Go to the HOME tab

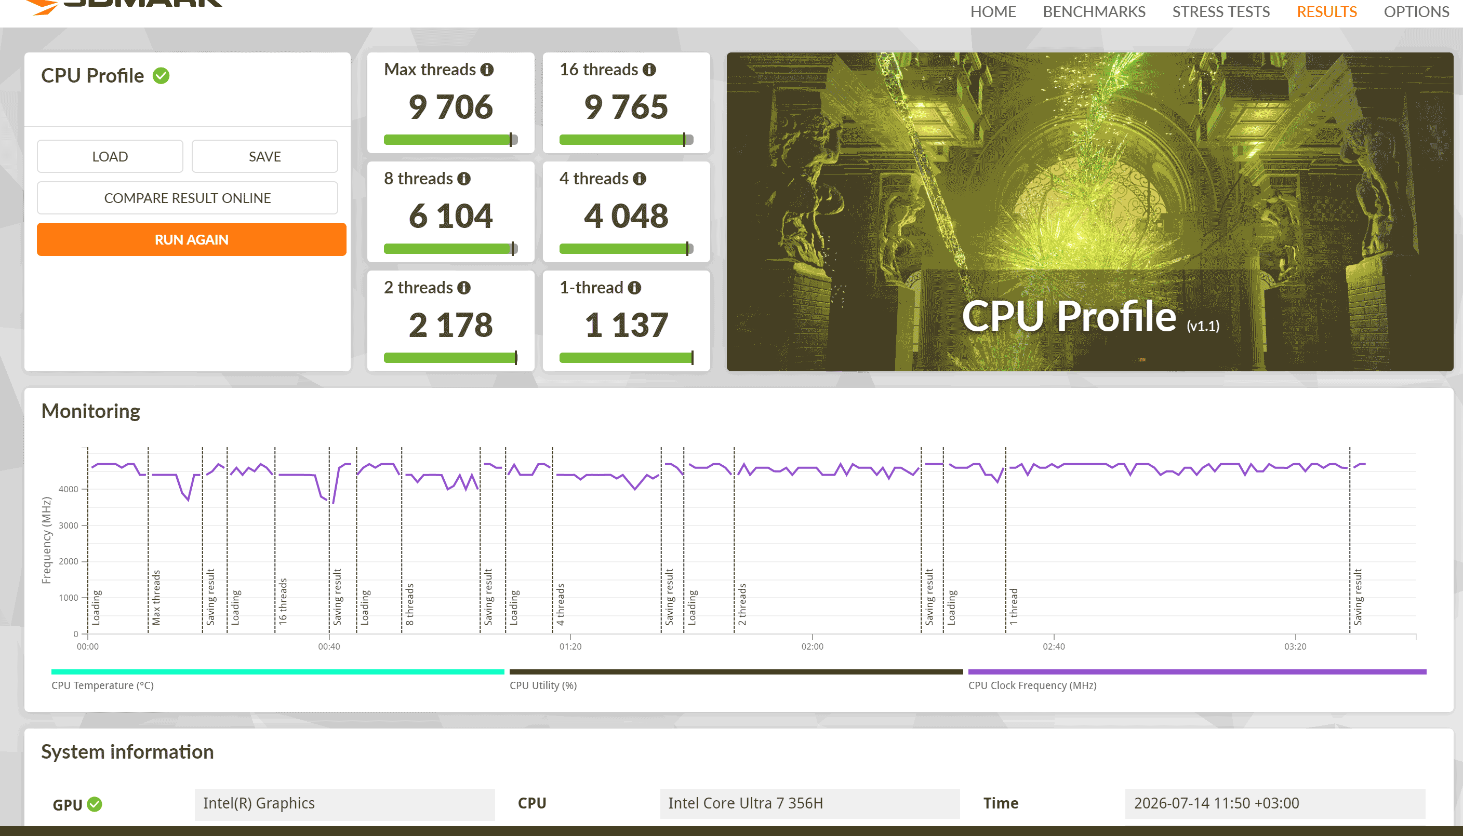point(993,12)
